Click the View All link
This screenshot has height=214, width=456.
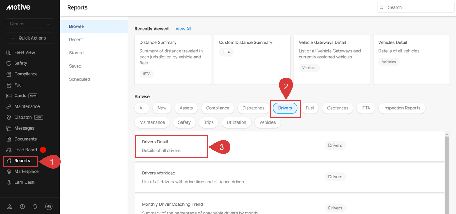coord(183,29)
